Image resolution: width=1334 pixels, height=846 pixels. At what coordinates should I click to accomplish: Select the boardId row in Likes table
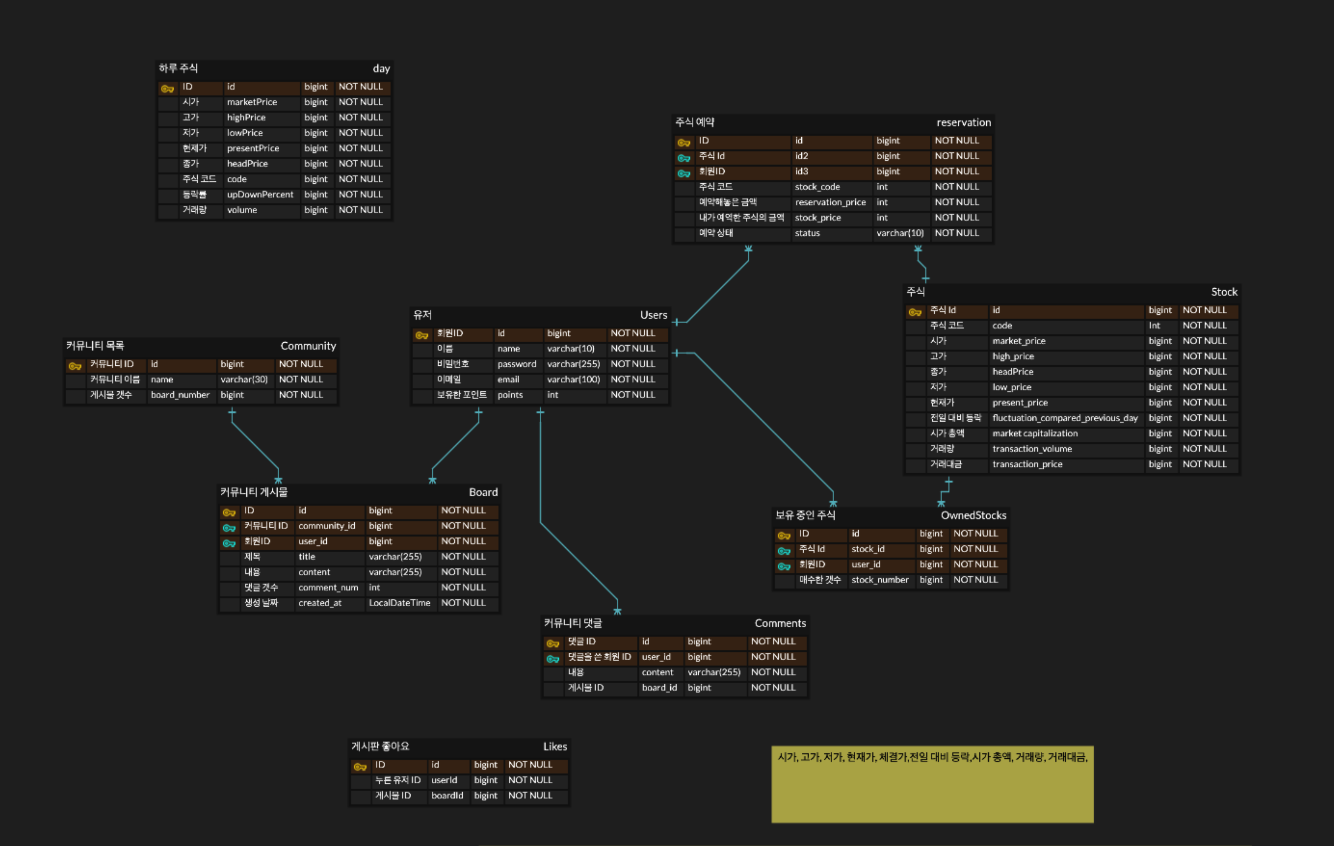[447, 796]
